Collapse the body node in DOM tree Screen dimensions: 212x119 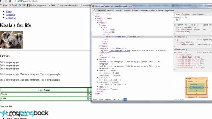pyautogui.click(x=96, y=20)
